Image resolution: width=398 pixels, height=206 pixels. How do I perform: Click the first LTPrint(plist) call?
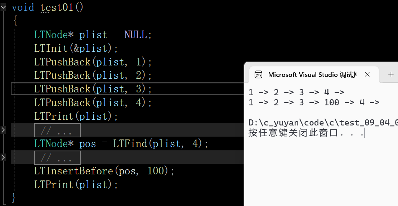[x=76, y=116]
